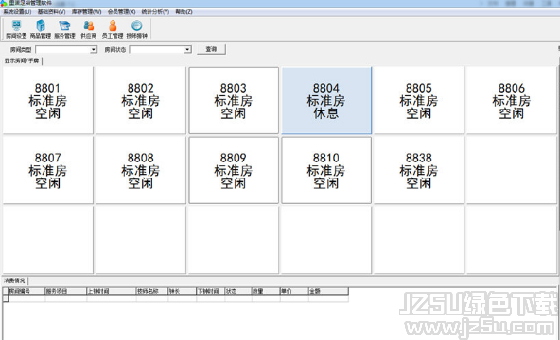Viewport: 560px width, 340px height.
Task: Switch to the 显示房间/手牌 tab
Action: pyautogui.click(x=22, y=61)
